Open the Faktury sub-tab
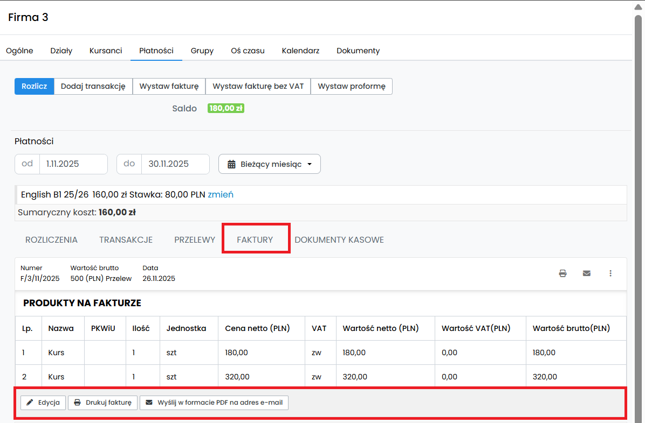Screen dimensions: 645x423 tap(255, 240)
